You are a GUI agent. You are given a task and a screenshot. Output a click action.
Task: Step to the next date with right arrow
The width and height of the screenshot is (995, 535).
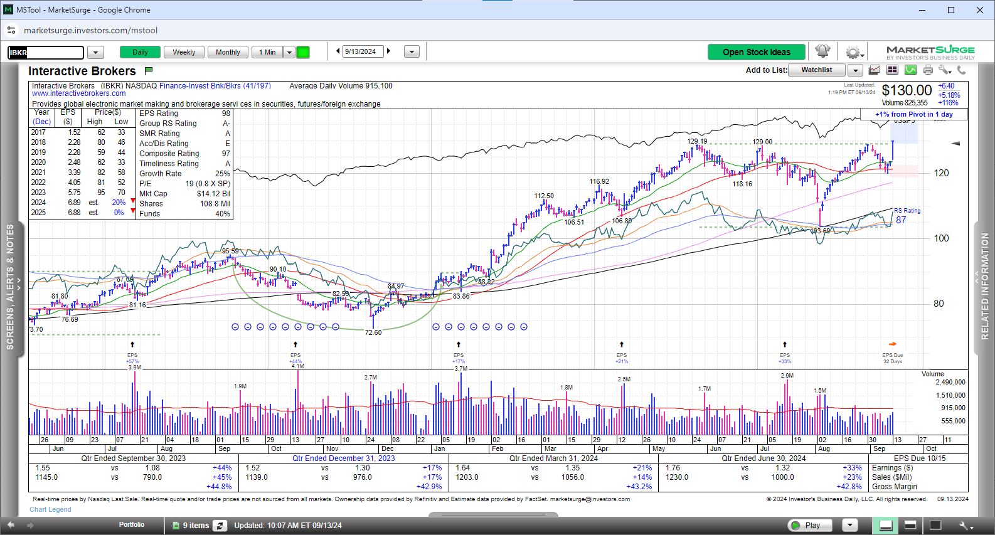388,51
